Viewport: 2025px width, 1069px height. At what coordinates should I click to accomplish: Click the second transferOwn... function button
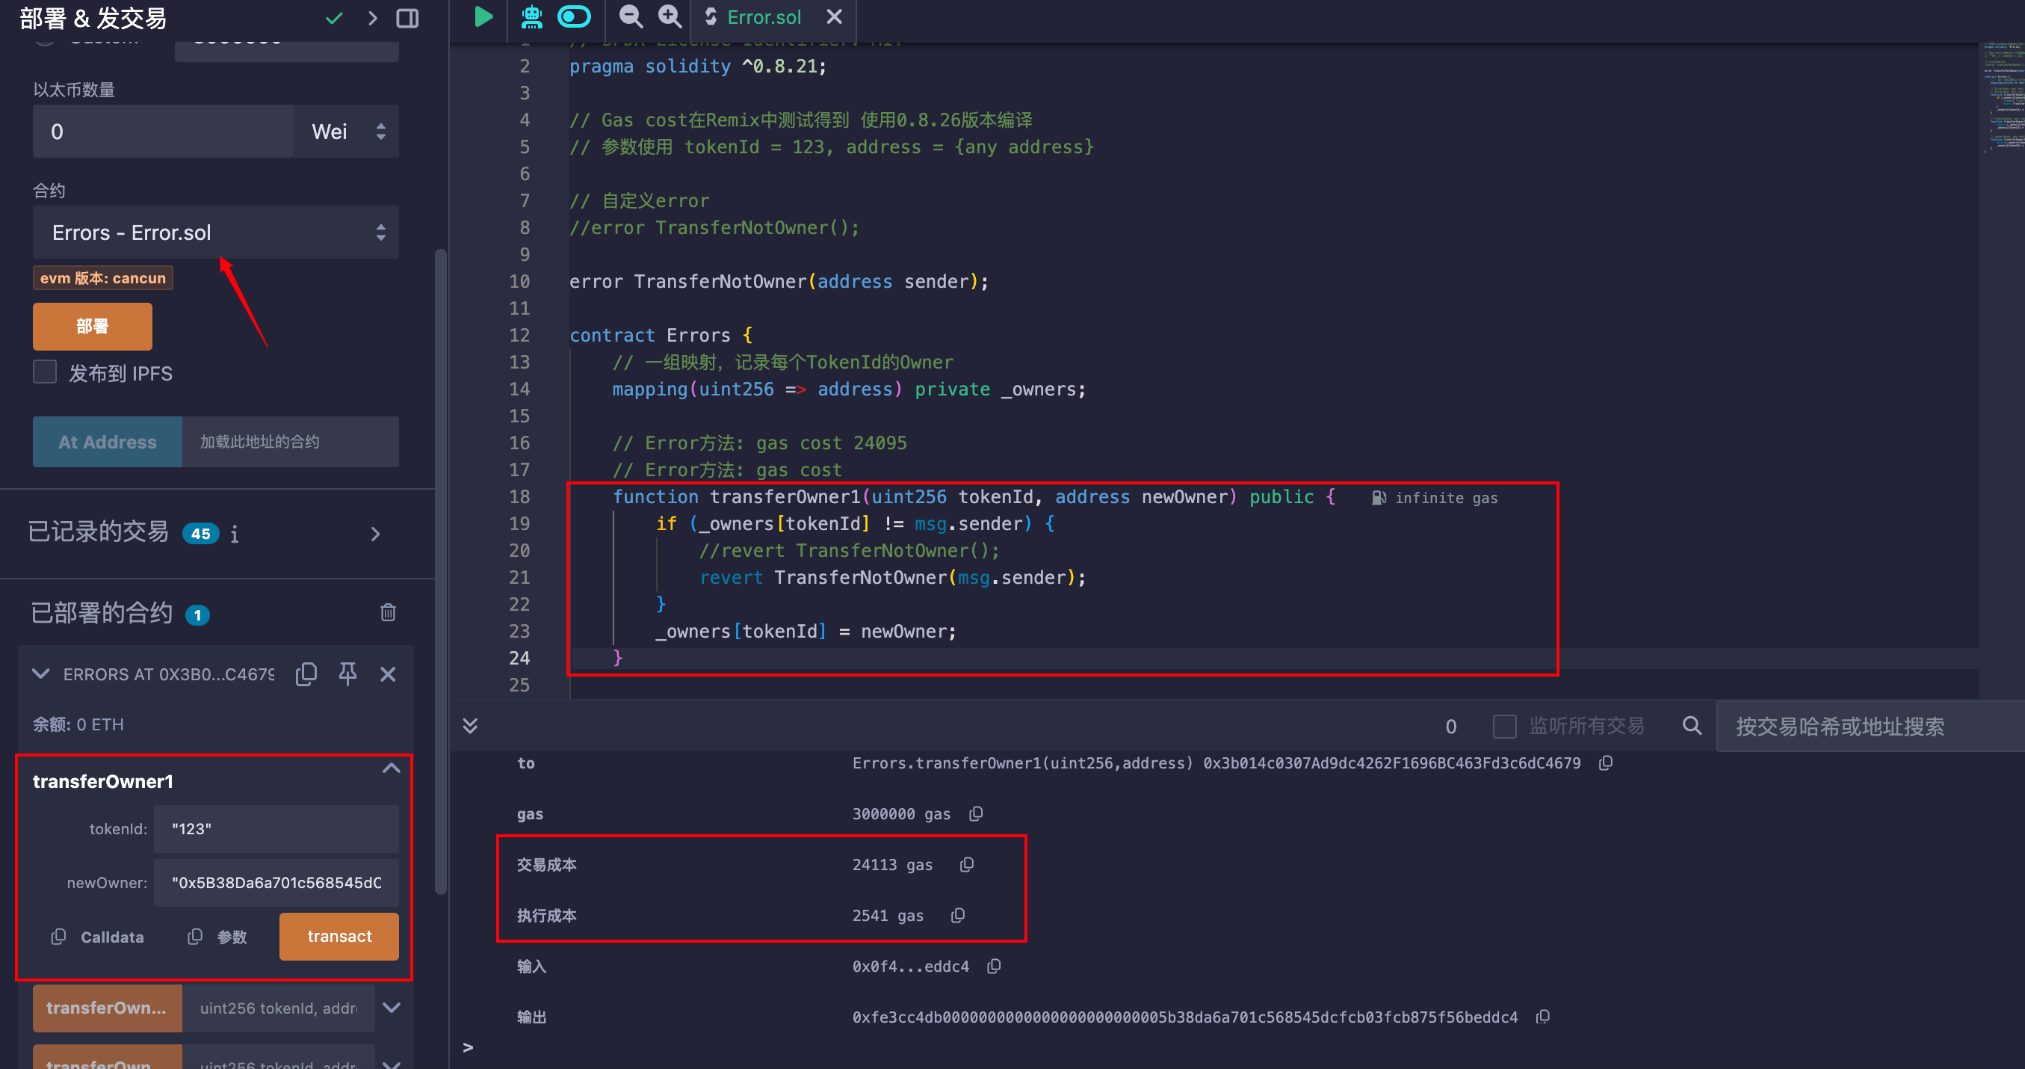click(107, 1008)
